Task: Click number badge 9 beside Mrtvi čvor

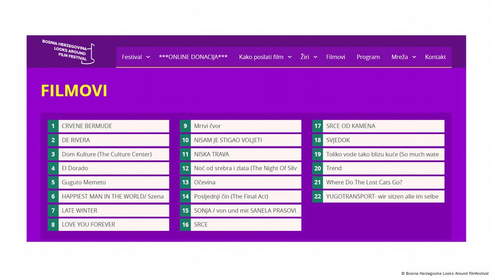Action: (x=185, y=126)
